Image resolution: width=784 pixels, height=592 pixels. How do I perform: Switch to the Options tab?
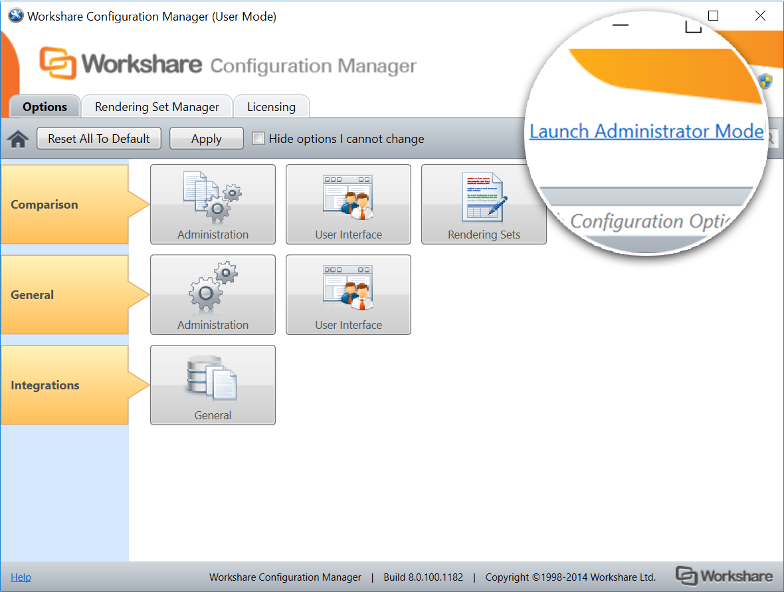pos(45,106)
